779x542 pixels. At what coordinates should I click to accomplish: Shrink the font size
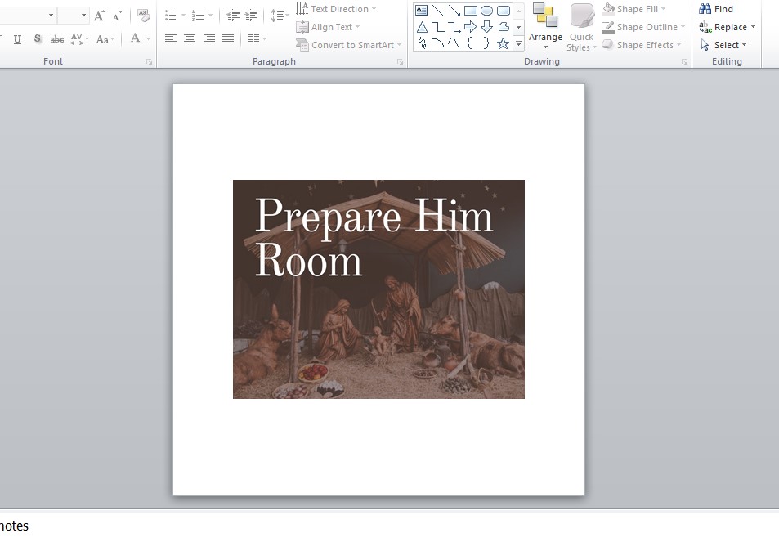[117, 16]
